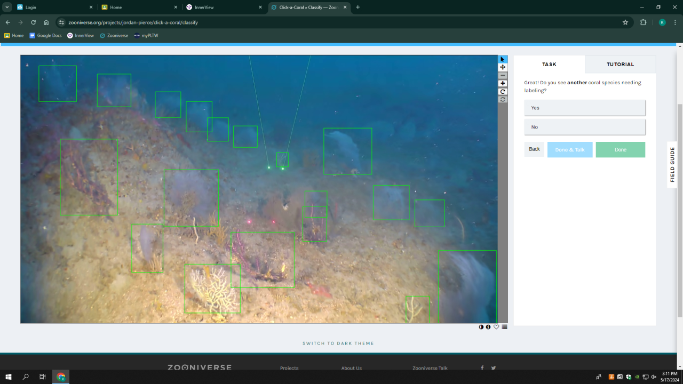Open the FIELD GUIDE side tab
Viewport: 683px width, 384px height.
pos(672,165)
